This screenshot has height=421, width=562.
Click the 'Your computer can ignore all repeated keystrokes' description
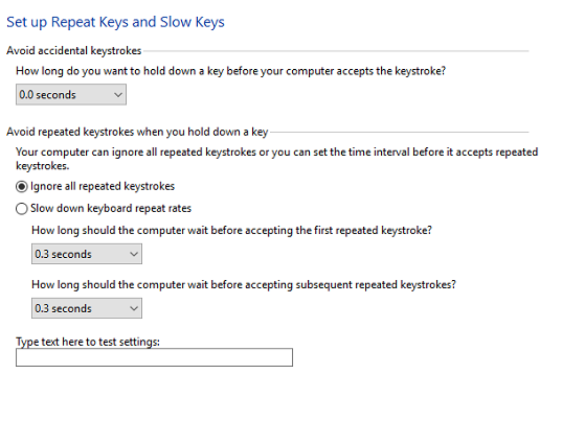click(276, 152)
